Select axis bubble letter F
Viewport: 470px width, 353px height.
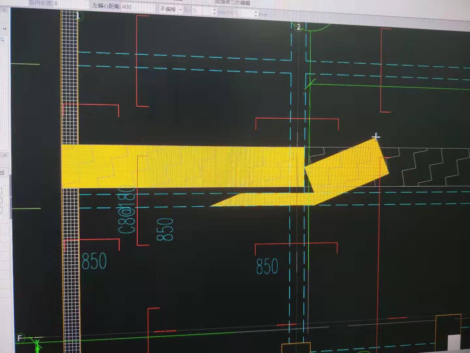(20, 338)
